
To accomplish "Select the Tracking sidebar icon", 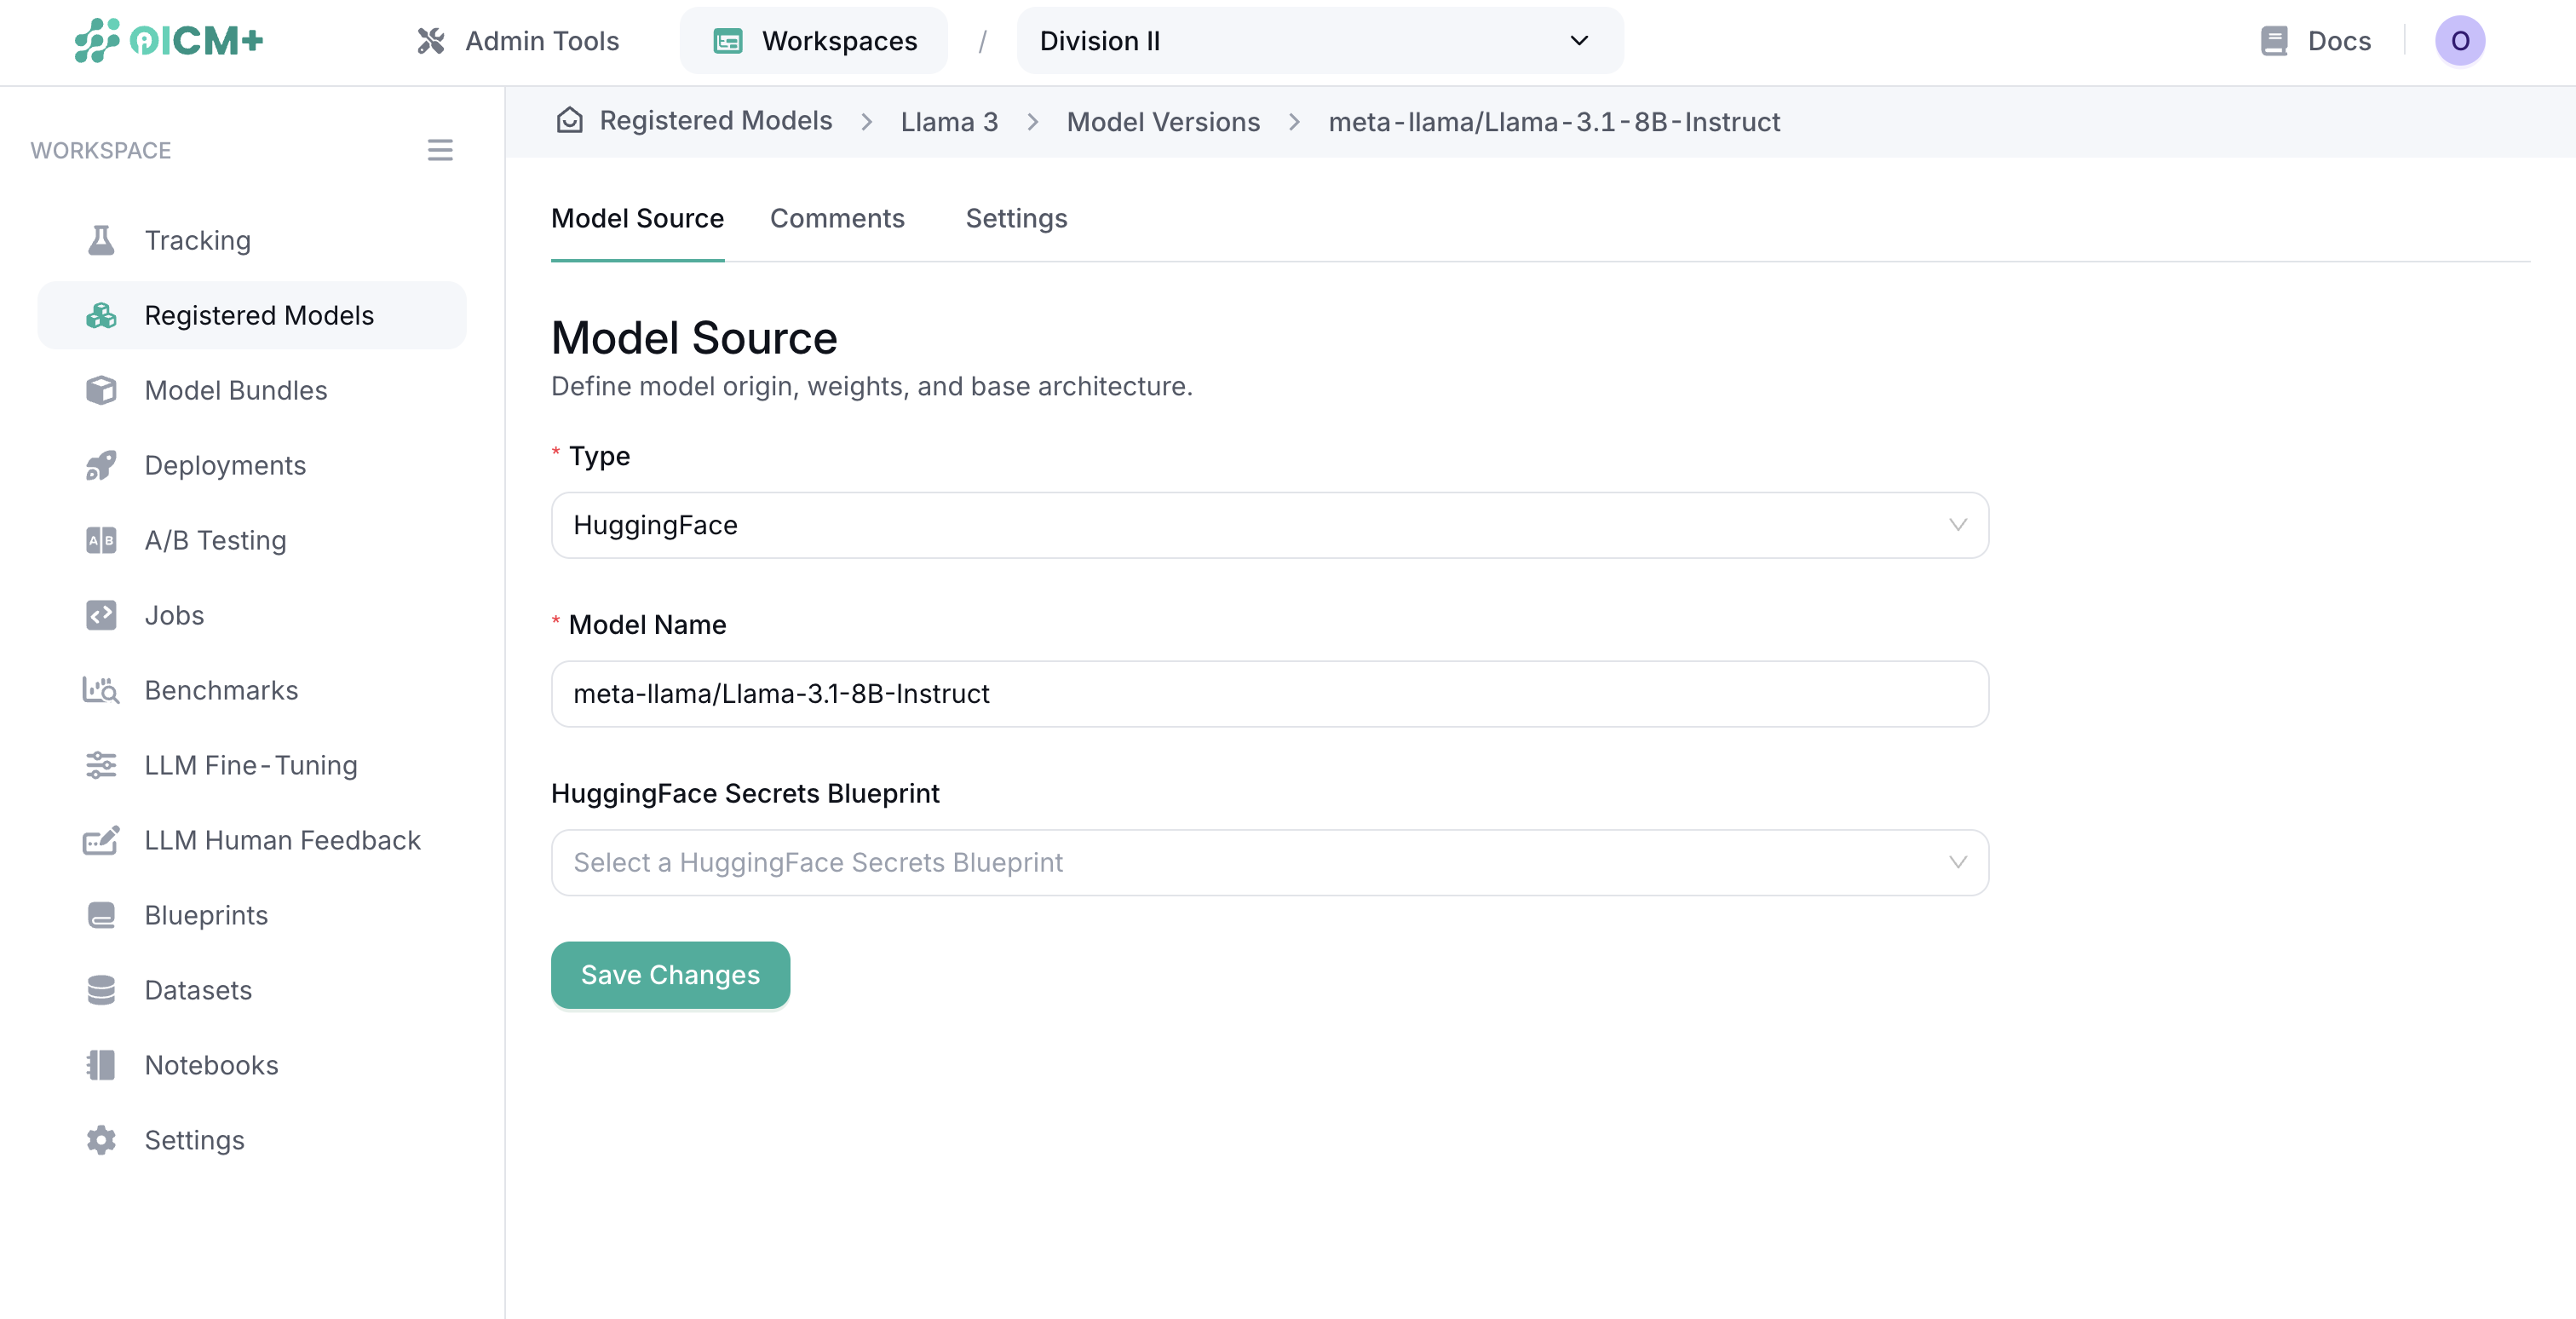I will point(100,240).
